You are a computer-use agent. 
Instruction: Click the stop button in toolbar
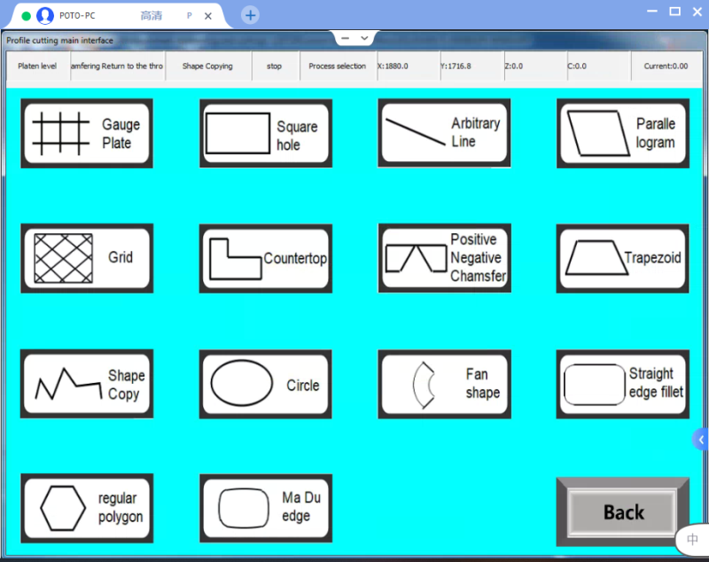tap(275, 66)
